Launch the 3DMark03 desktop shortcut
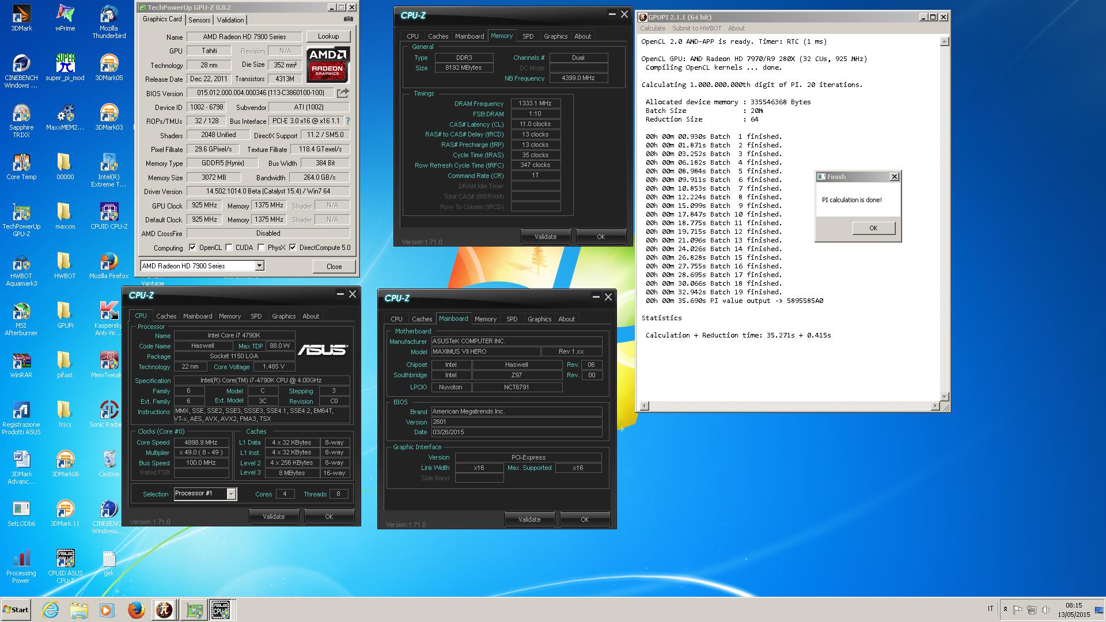The width and height of the screenshot is (1106, 622). point(109,117)
